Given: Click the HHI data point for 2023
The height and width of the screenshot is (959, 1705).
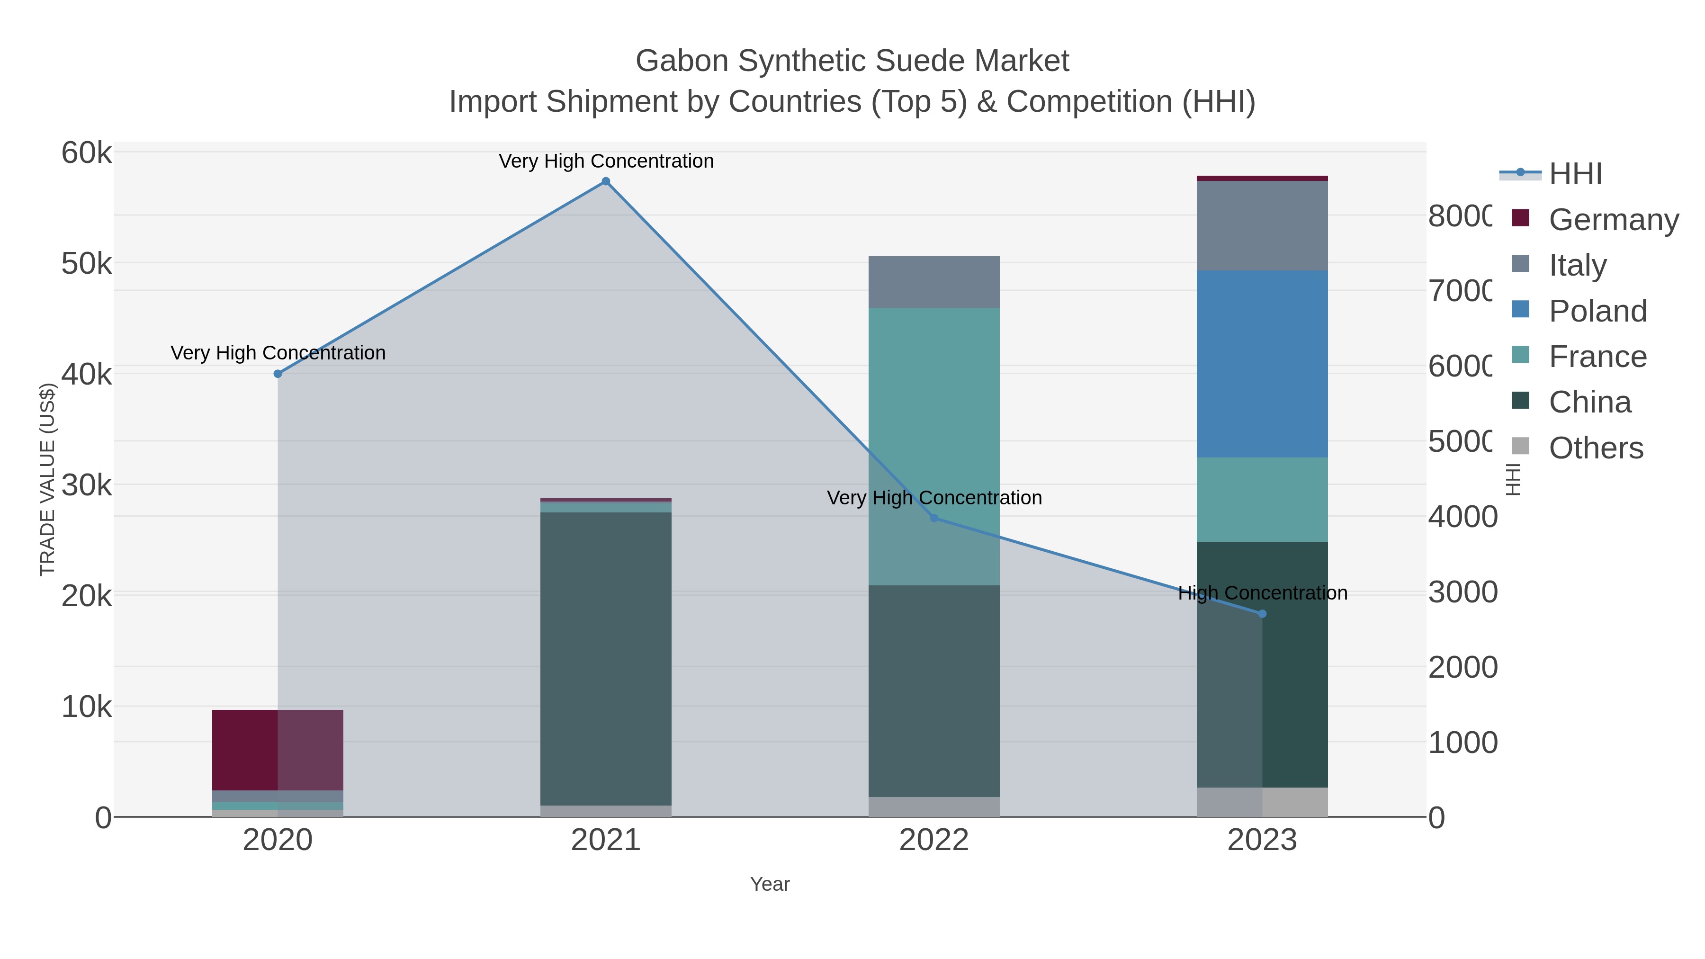Looking at the screenshot, I should 1262,614.
